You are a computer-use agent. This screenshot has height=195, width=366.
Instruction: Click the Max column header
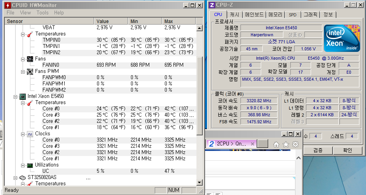[179, 21]
